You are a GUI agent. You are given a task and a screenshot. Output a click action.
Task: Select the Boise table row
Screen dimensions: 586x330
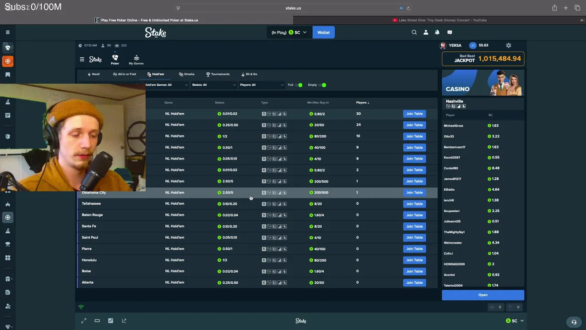click(257, 271)
